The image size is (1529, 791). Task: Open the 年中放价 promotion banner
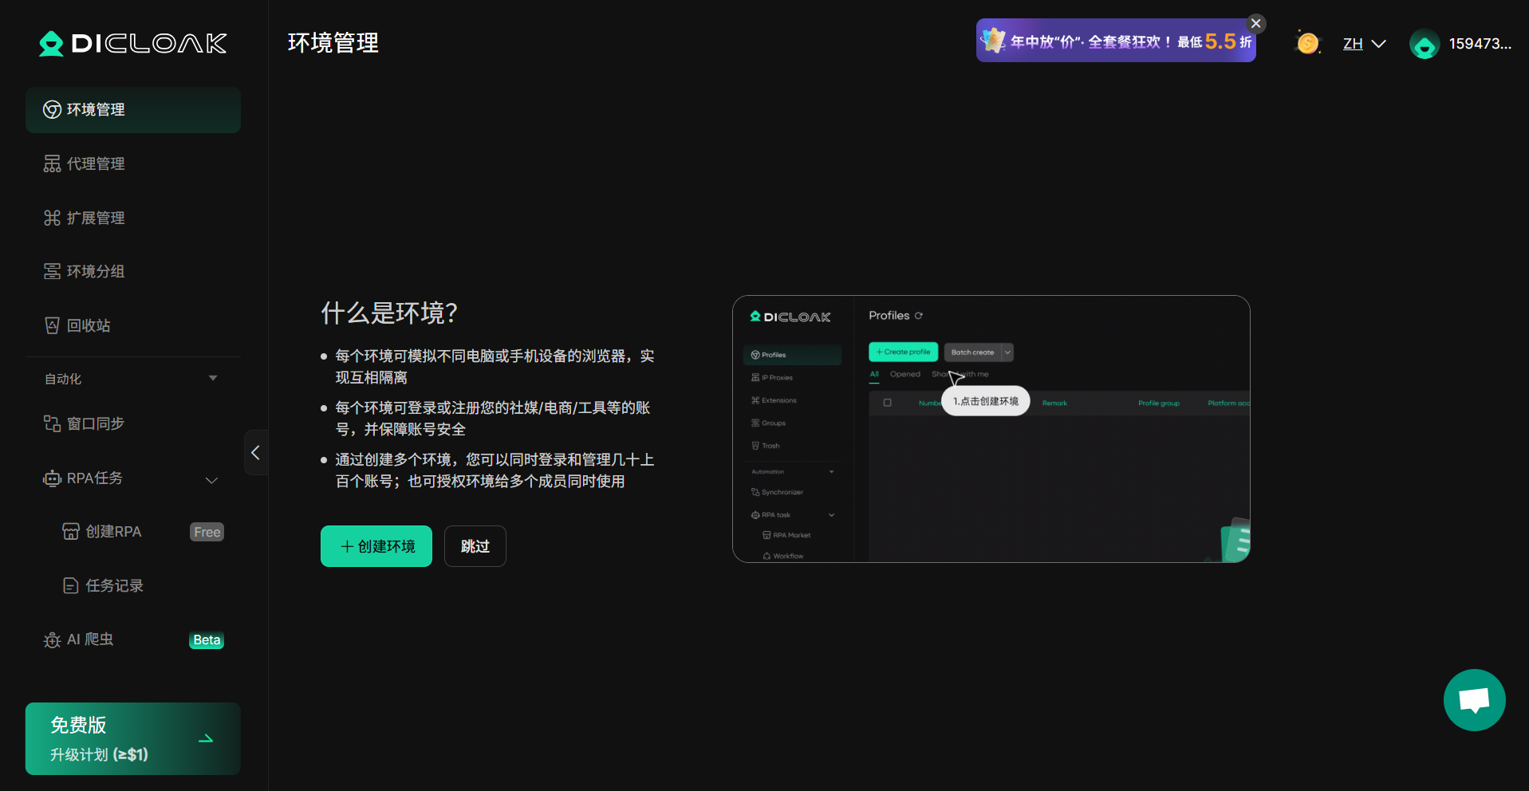1116,41
